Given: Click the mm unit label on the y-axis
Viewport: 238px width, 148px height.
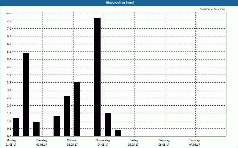Looking at the screenshot, I should click(9, 13).
